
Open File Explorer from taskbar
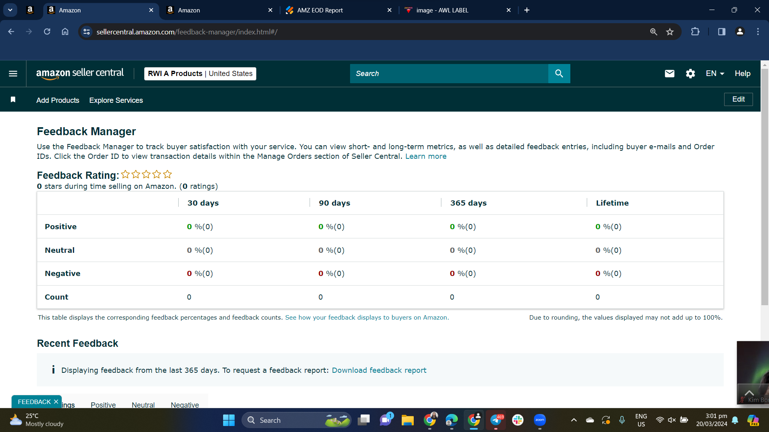(x=407, y=420)
